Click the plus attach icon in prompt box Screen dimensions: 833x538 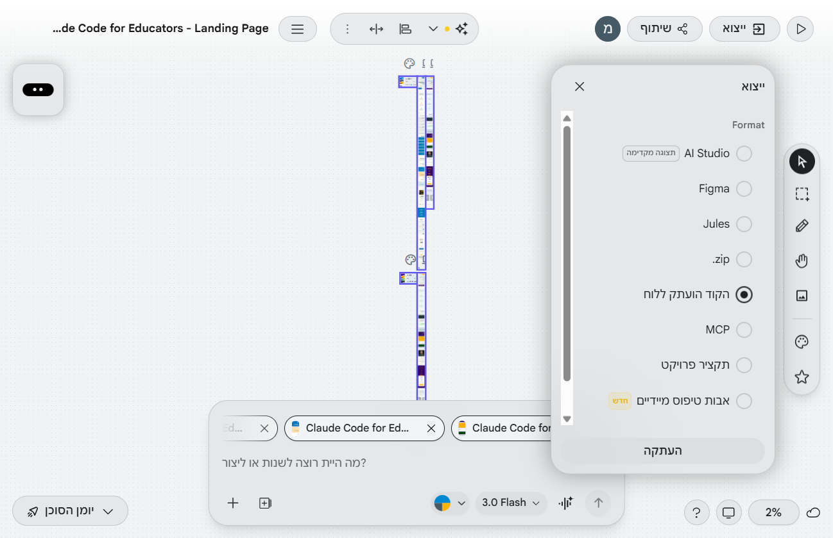point(233,503)
